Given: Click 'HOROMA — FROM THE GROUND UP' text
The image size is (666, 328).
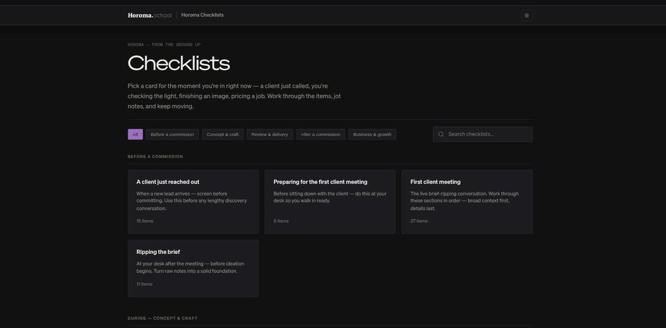Looking at the screenshot, I should pyautogui.click(x=164, y=45).
